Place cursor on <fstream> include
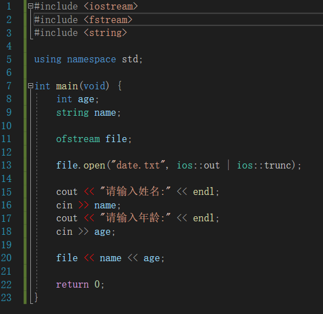 (108, 20)
